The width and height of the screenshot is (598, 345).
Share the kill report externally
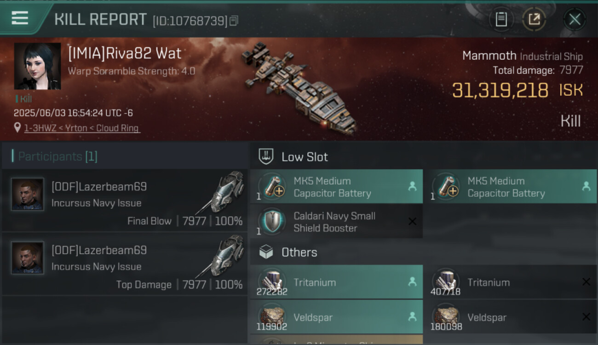(x=534, y=19)
